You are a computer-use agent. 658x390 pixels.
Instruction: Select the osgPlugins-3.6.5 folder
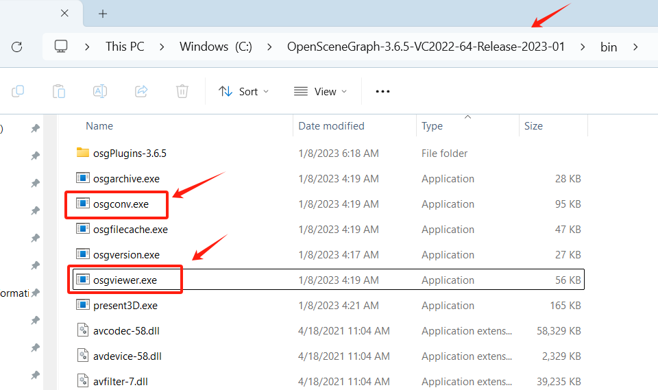pos(130,154)
